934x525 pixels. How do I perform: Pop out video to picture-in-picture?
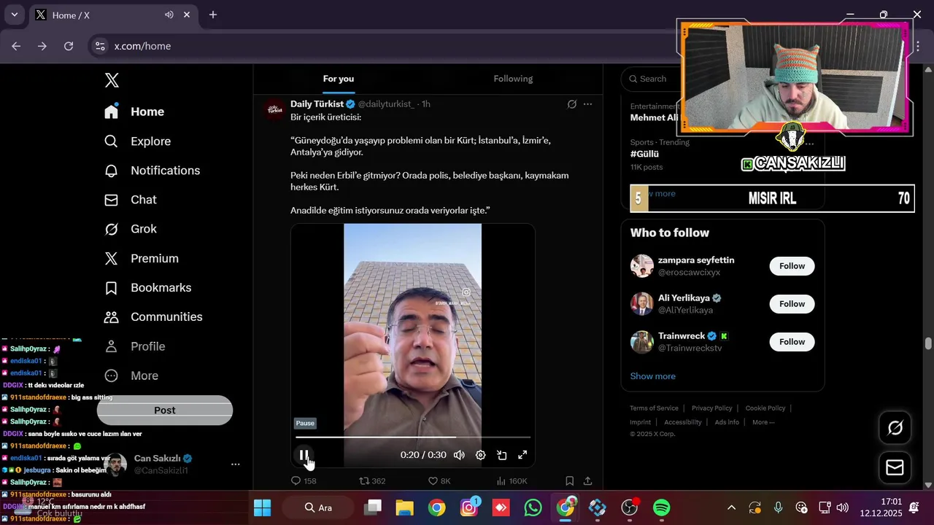501,455
